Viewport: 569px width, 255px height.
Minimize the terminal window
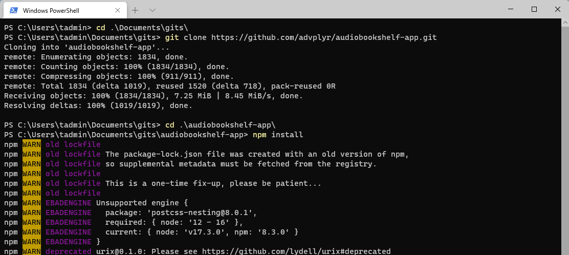pos(510,9)
